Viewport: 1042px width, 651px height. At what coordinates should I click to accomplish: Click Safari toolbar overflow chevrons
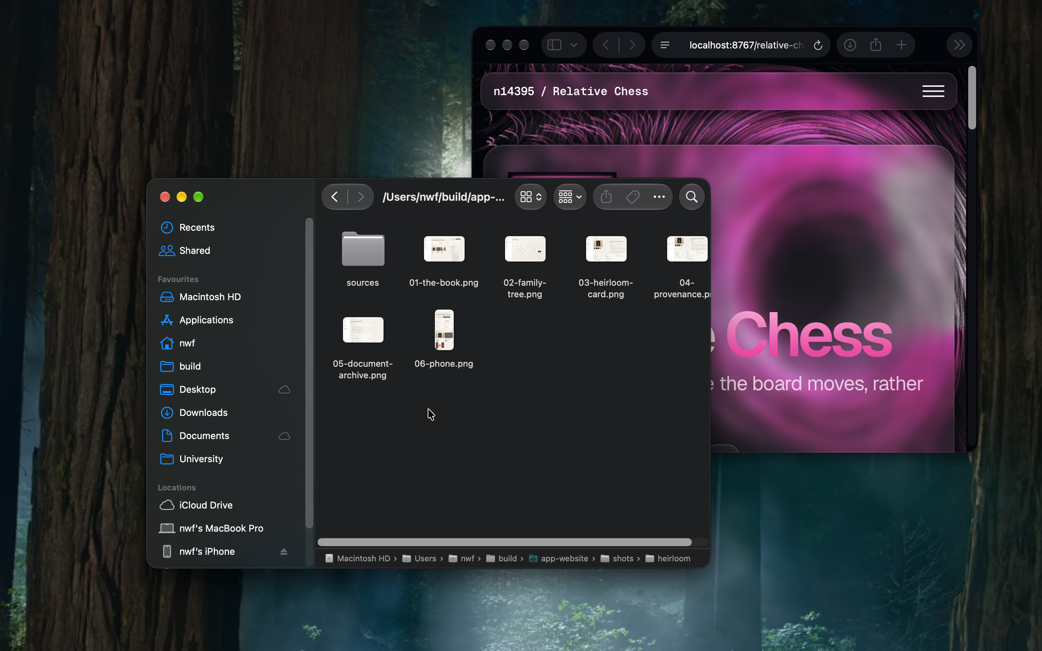[x=960, y=45]
